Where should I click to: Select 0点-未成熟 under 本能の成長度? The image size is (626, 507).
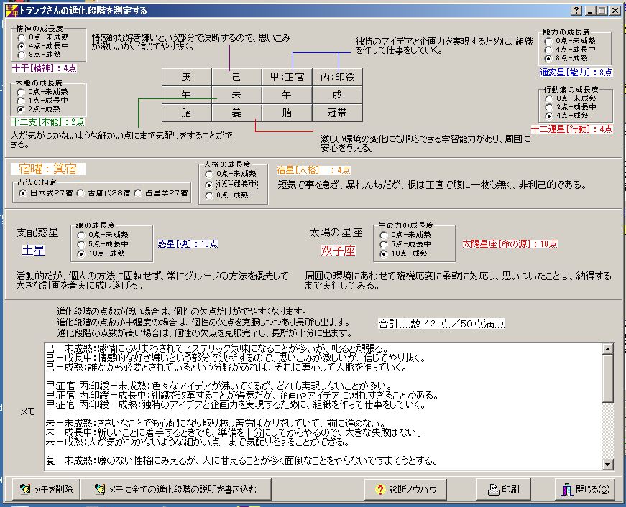click(21, 92)
